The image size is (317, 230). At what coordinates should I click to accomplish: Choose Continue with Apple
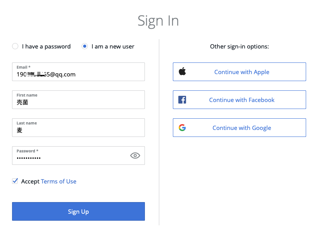point(242,72)
